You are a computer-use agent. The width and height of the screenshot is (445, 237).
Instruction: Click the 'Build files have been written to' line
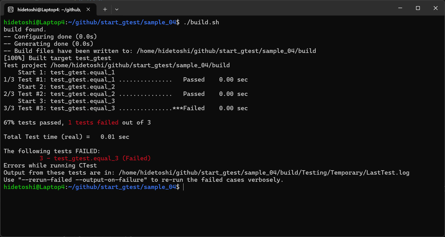point(160,51)
